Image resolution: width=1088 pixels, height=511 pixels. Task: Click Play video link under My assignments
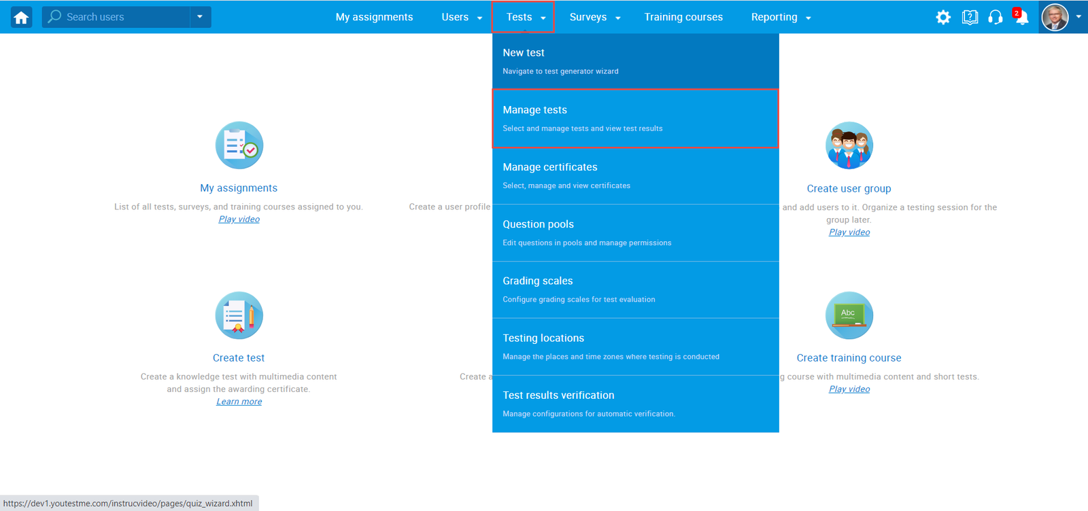[239, 219]
